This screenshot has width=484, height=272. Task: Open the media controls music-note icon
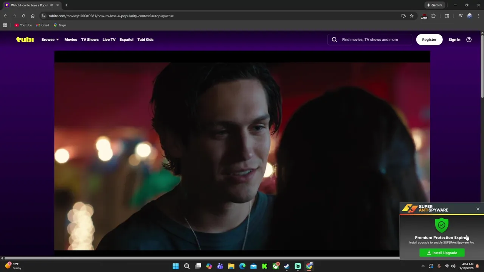click(460, 16)
